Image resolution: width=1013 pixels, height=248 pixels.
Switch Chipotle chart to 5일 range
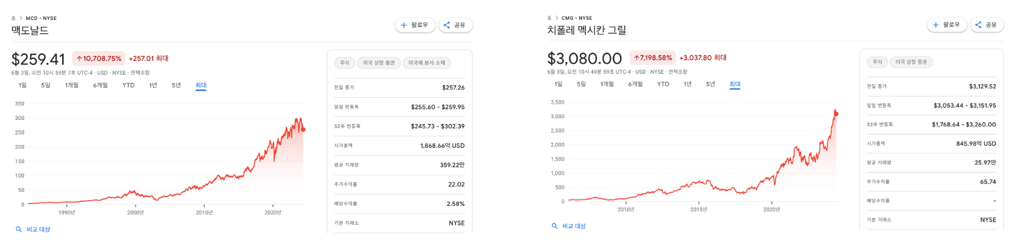click(x=581, y=84)
